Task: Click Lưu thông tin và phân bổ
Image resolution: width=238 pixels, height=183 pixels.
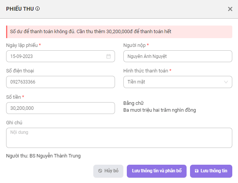Action: pyautogui.click(x=157, y=171)
